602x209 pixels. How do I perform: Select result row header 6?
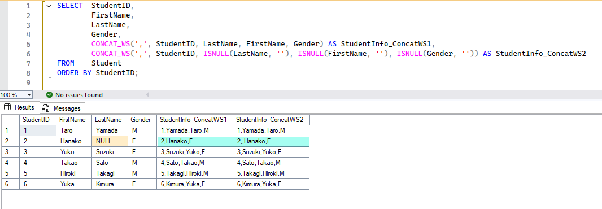click(x=10, y=184)
